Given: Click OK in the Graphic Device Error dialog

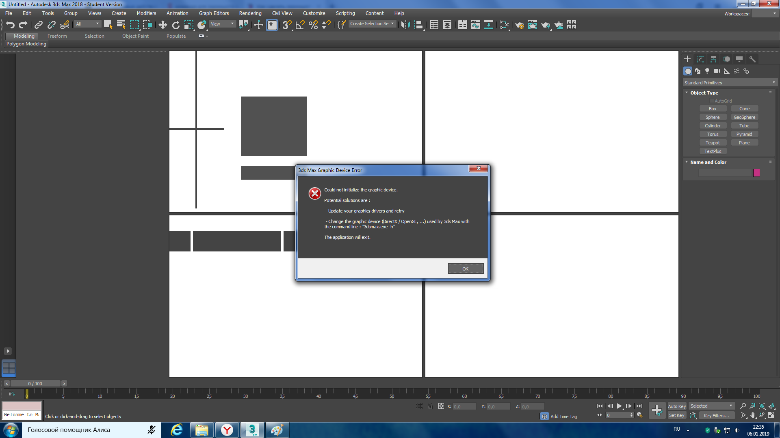Looking at the screenshot, I should pyautogui.click(x=466, y=269).
